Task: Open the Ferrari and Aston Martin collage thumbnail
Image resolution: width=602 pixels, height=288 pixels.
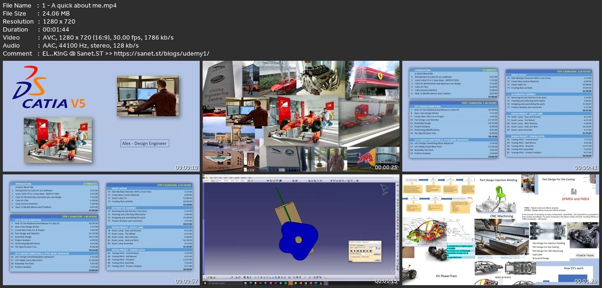Action: coord(301,116)
